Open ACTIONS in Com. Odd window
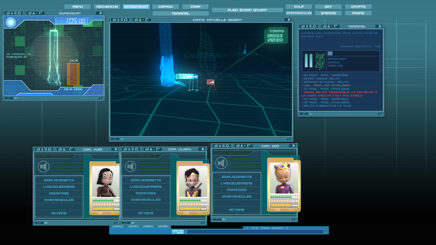This screenshot has height=245, width=436. coord(237,210)
